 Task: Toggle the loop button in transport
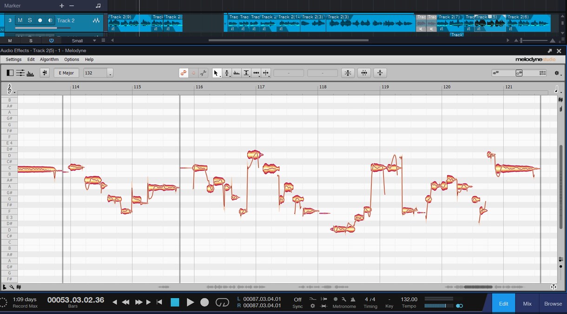(x=222, y=302)
